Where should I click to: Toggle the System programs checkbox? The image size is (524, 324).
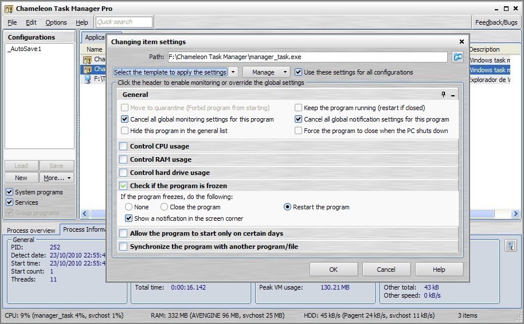(10, 192)
